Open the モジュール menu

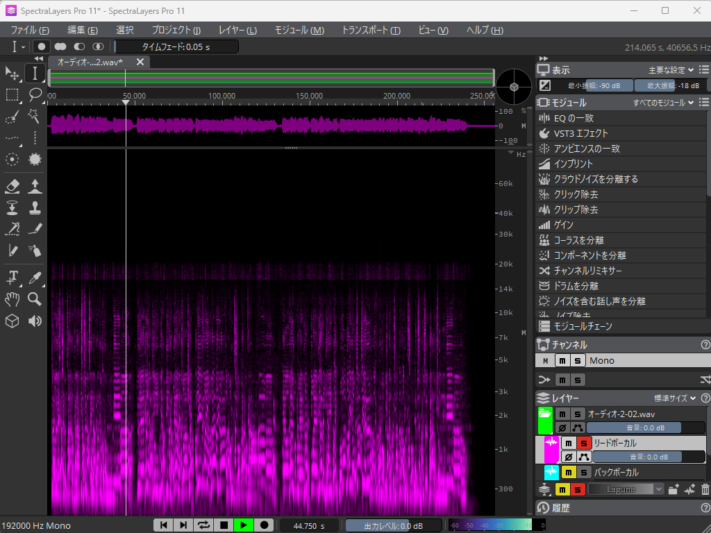coord(299,30)
